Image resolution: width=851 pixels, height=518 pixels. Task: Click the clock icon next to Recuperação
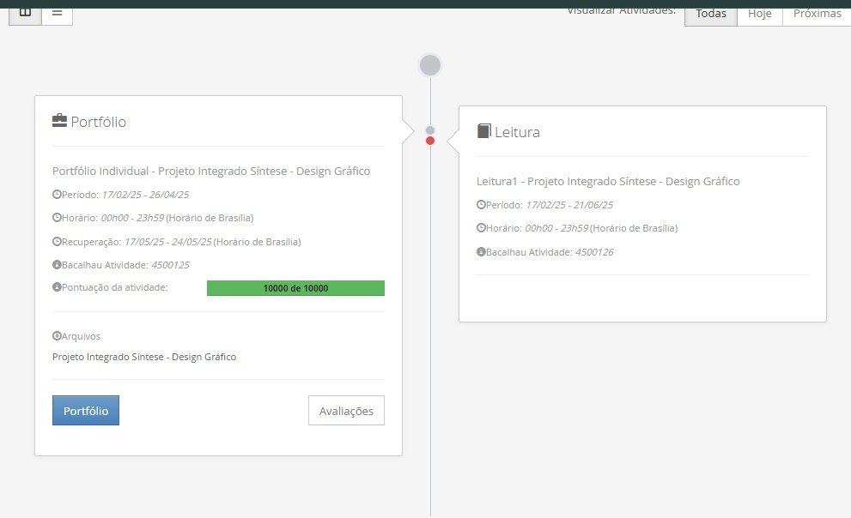coord(57,242)
